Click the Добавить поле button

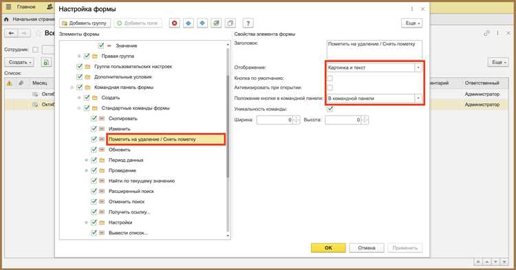[x=138, y=23]
